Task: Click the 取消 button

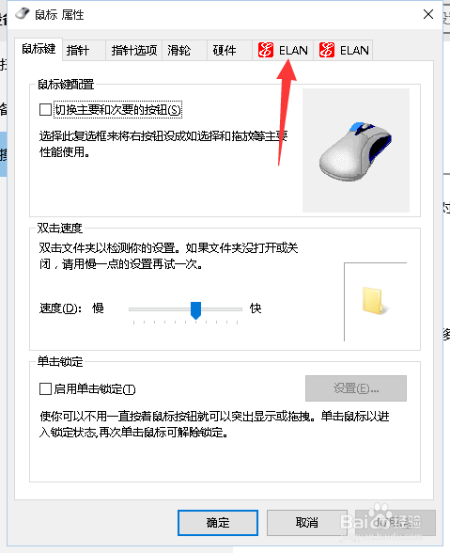Action: coord(306,522)
